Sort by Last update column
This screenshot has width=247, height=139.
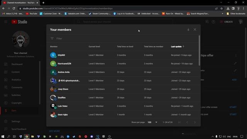[178, 47]
